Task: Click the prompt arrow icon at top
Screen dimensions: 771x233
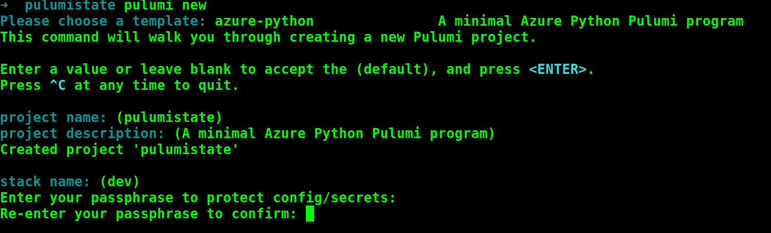Action: coord(4,6)
